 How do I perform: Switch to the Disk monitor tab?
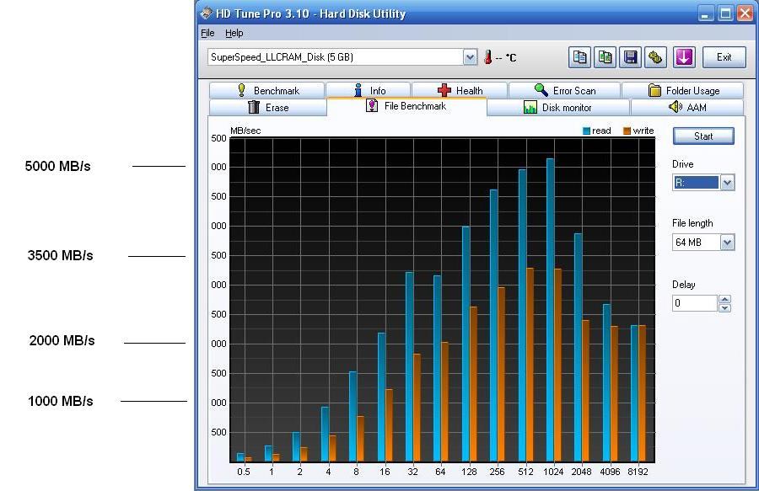(558, 107)
